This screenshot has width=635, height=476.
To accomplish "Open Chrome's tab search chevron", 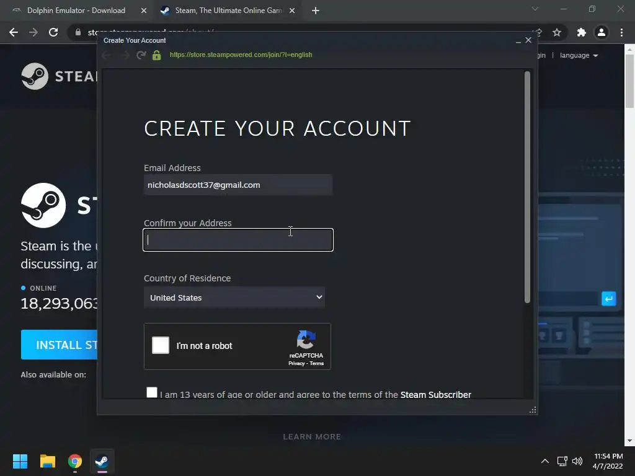I will pyautogui.click(x=535, y=9).
